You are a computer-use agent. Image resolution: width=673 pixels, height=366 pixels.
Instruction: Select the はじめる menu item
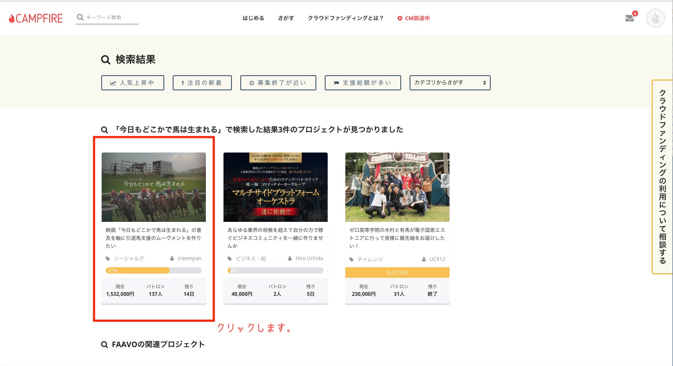pyautogui.click(x=253, y=18)
